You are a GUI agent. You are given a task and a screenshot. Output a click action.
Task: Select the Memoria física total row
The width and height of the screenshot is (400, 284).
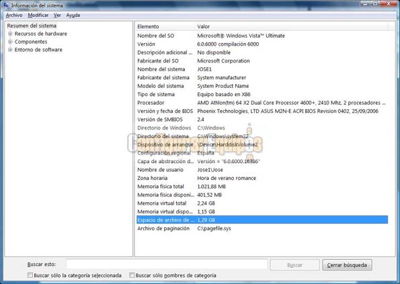262,187
